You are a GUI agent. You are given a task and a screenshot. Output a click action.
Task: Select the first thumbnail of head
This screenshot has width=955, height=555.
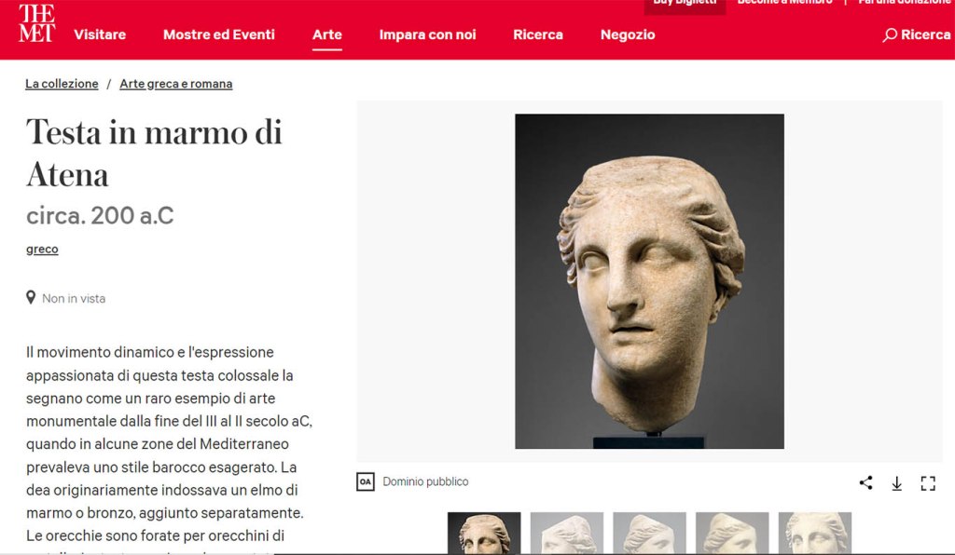(x=484, y=533)
